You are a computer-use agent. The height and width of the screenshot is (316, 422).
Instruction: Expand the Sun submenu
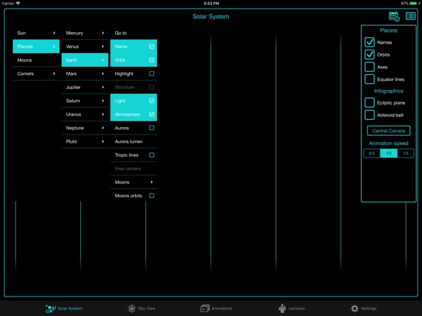(x=36, y=33)
